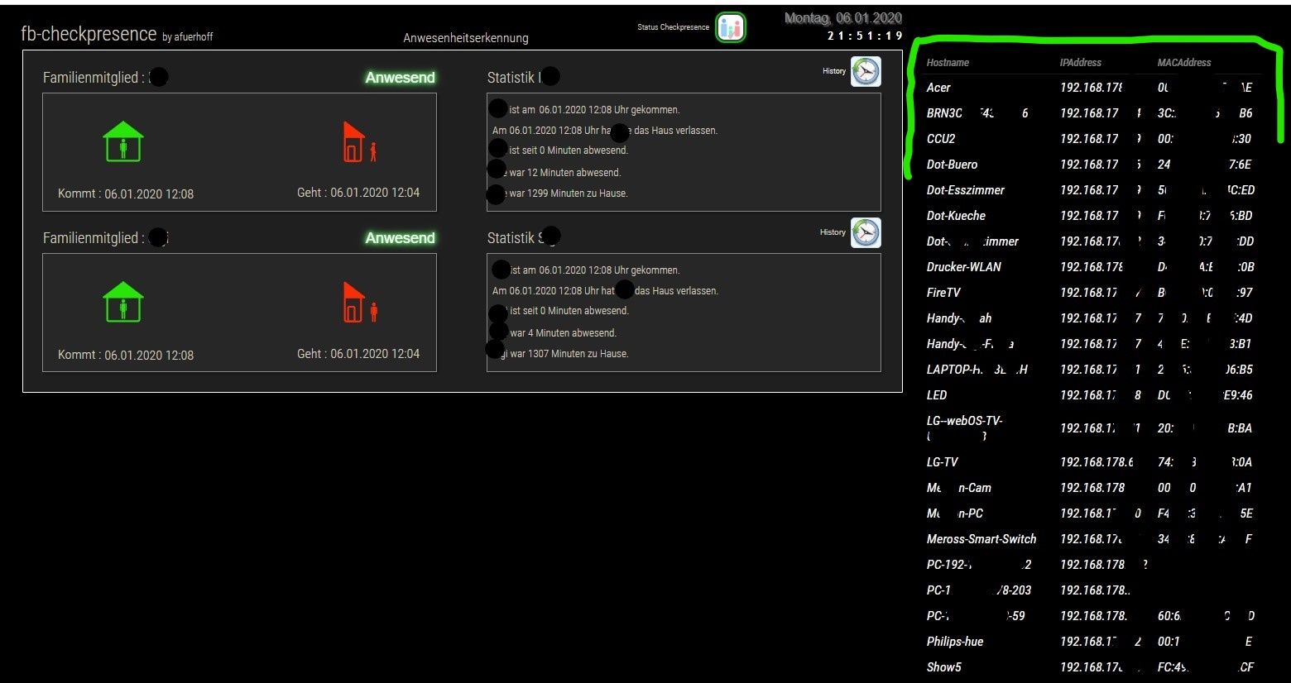1291x683 pixels.
Task: Click 'war 4 Minuten abwesend' statistic line
Action: tap(563, 333)
